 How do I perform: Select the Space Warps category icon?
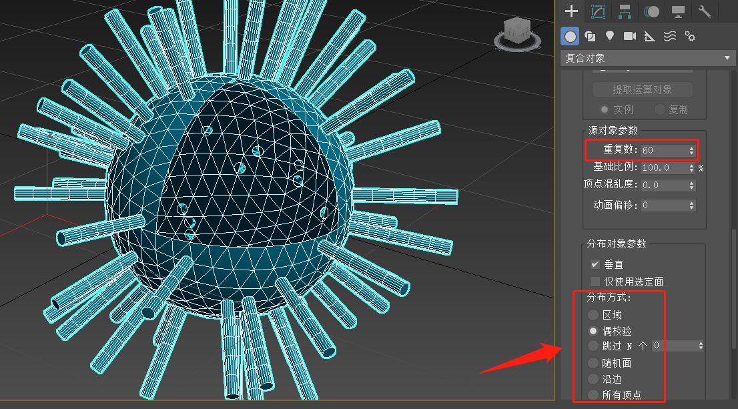[670, 36]
